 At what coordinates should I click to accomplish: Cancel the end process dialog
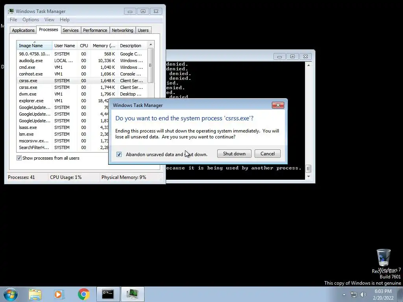pos(267,154)
